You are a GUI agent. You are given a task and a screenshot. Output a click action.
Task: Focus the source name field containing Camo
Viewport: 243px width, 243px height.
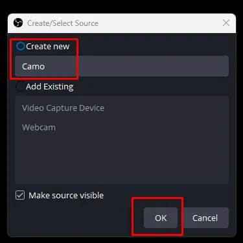[x=122, y=66]
